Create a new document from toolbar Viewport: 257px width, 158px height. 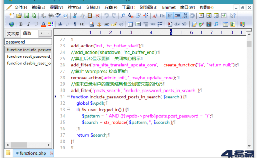[x=12, y=16]
